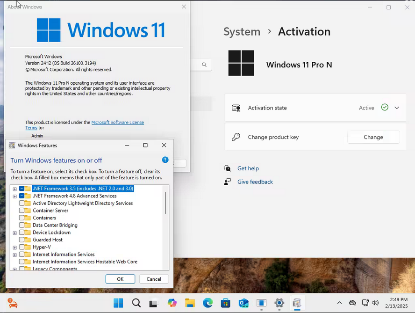The image size is (415, 313).
Task: Open the Get help link
Action: 248,168
